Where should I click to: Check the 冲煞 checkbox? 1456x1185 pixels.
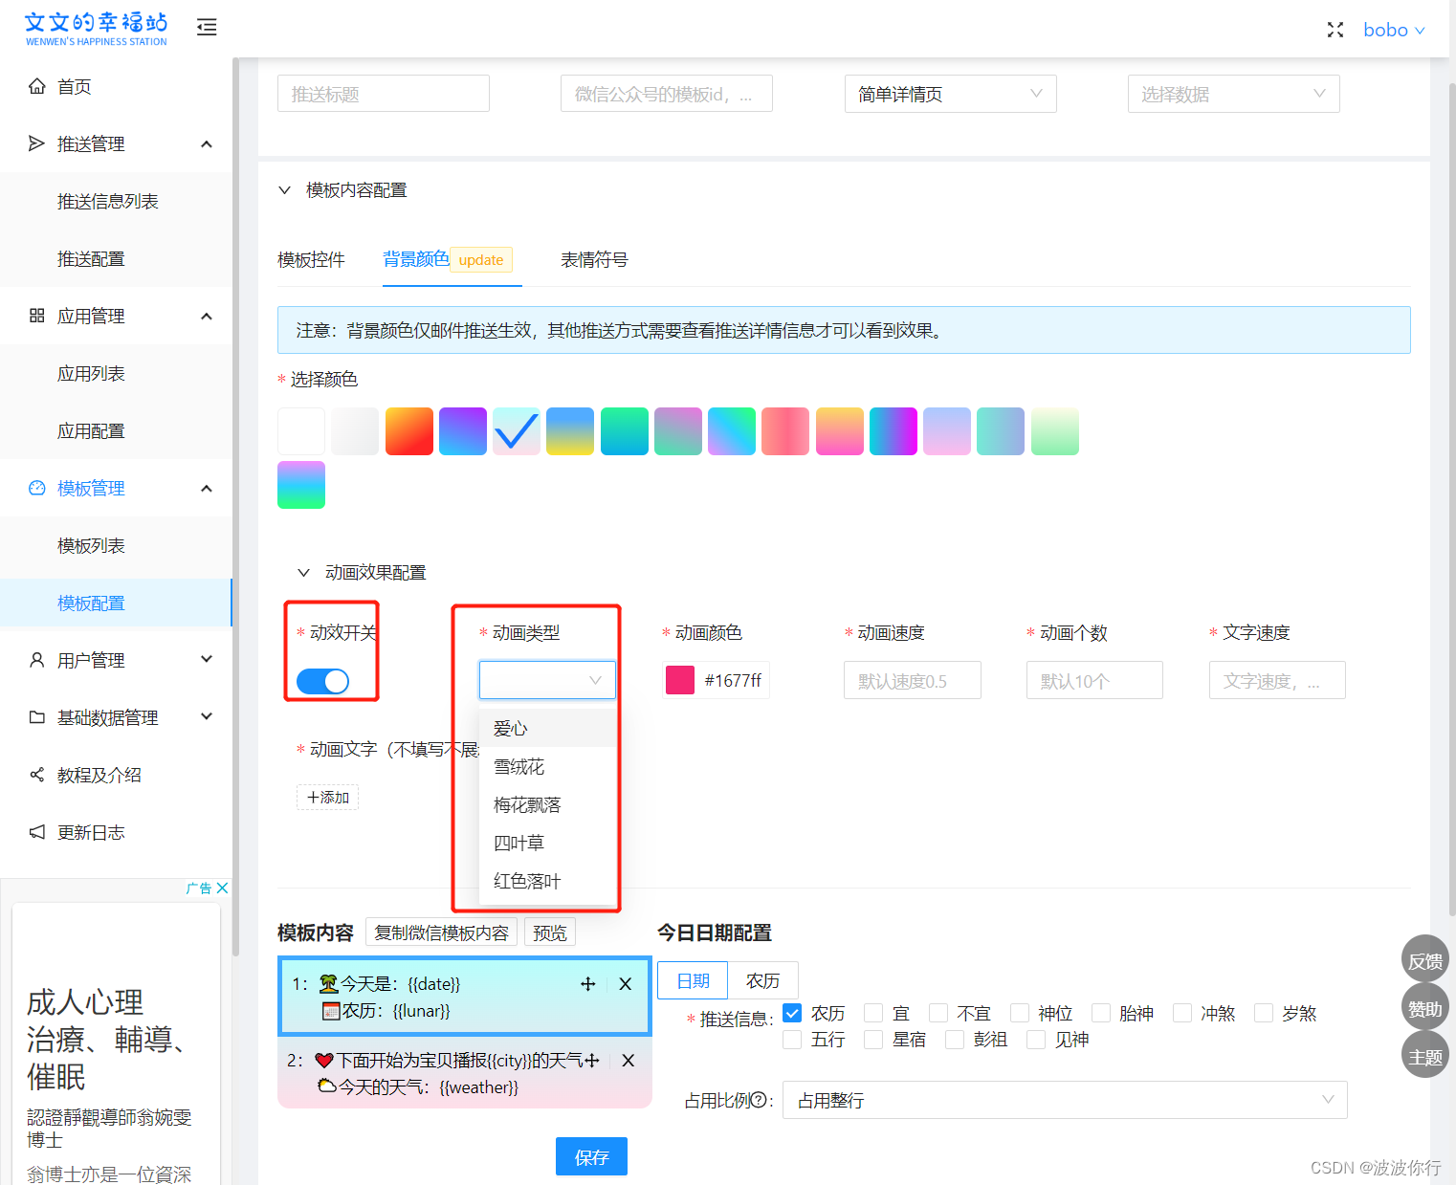tap(1182, 1013)
